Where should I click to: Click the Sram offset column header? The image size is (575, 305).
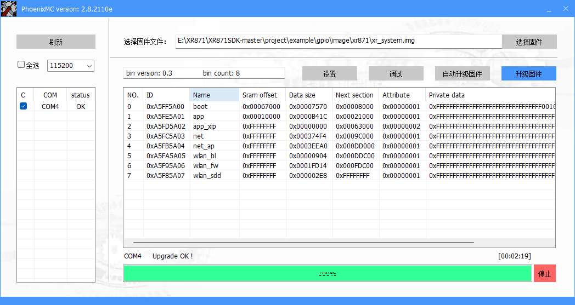coord(262,95)
